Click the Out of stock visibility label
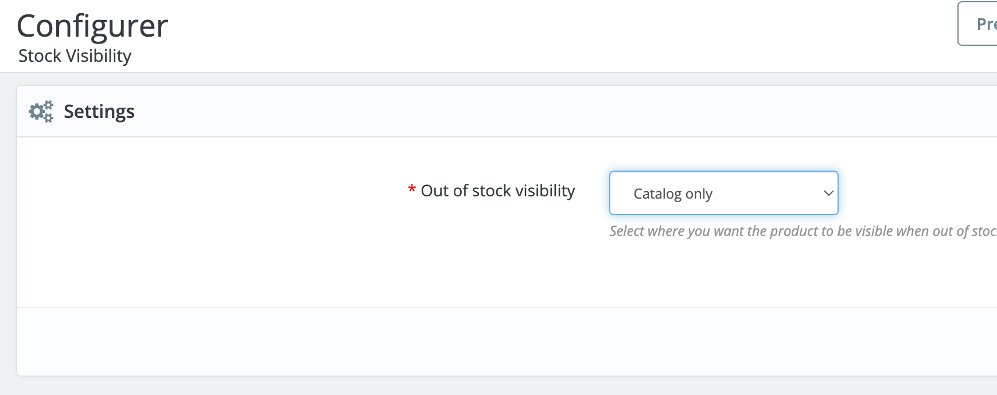This screenshot has height=395, width=997. (x=497, y=191)
